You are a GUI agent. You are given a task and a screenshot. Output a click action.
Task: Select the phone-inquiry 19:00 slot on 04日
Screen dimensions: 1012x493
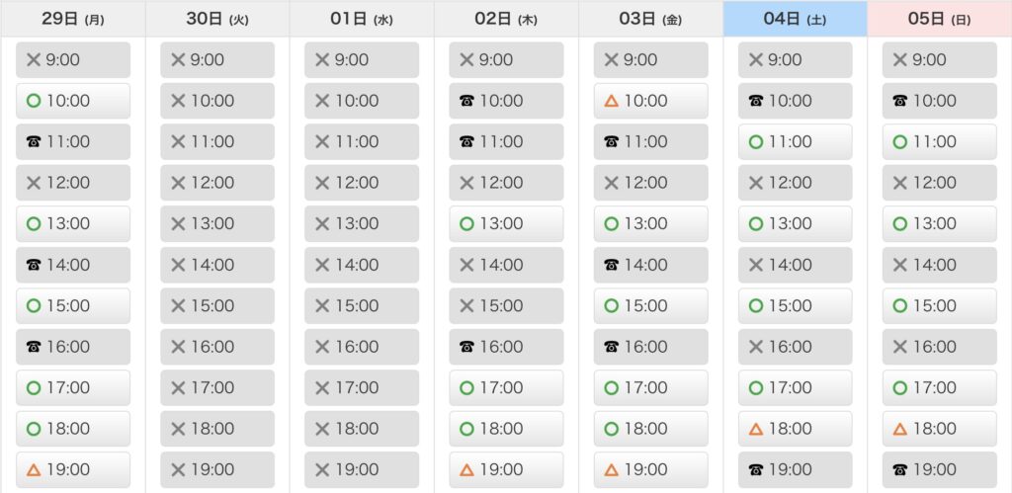point(796,469)
